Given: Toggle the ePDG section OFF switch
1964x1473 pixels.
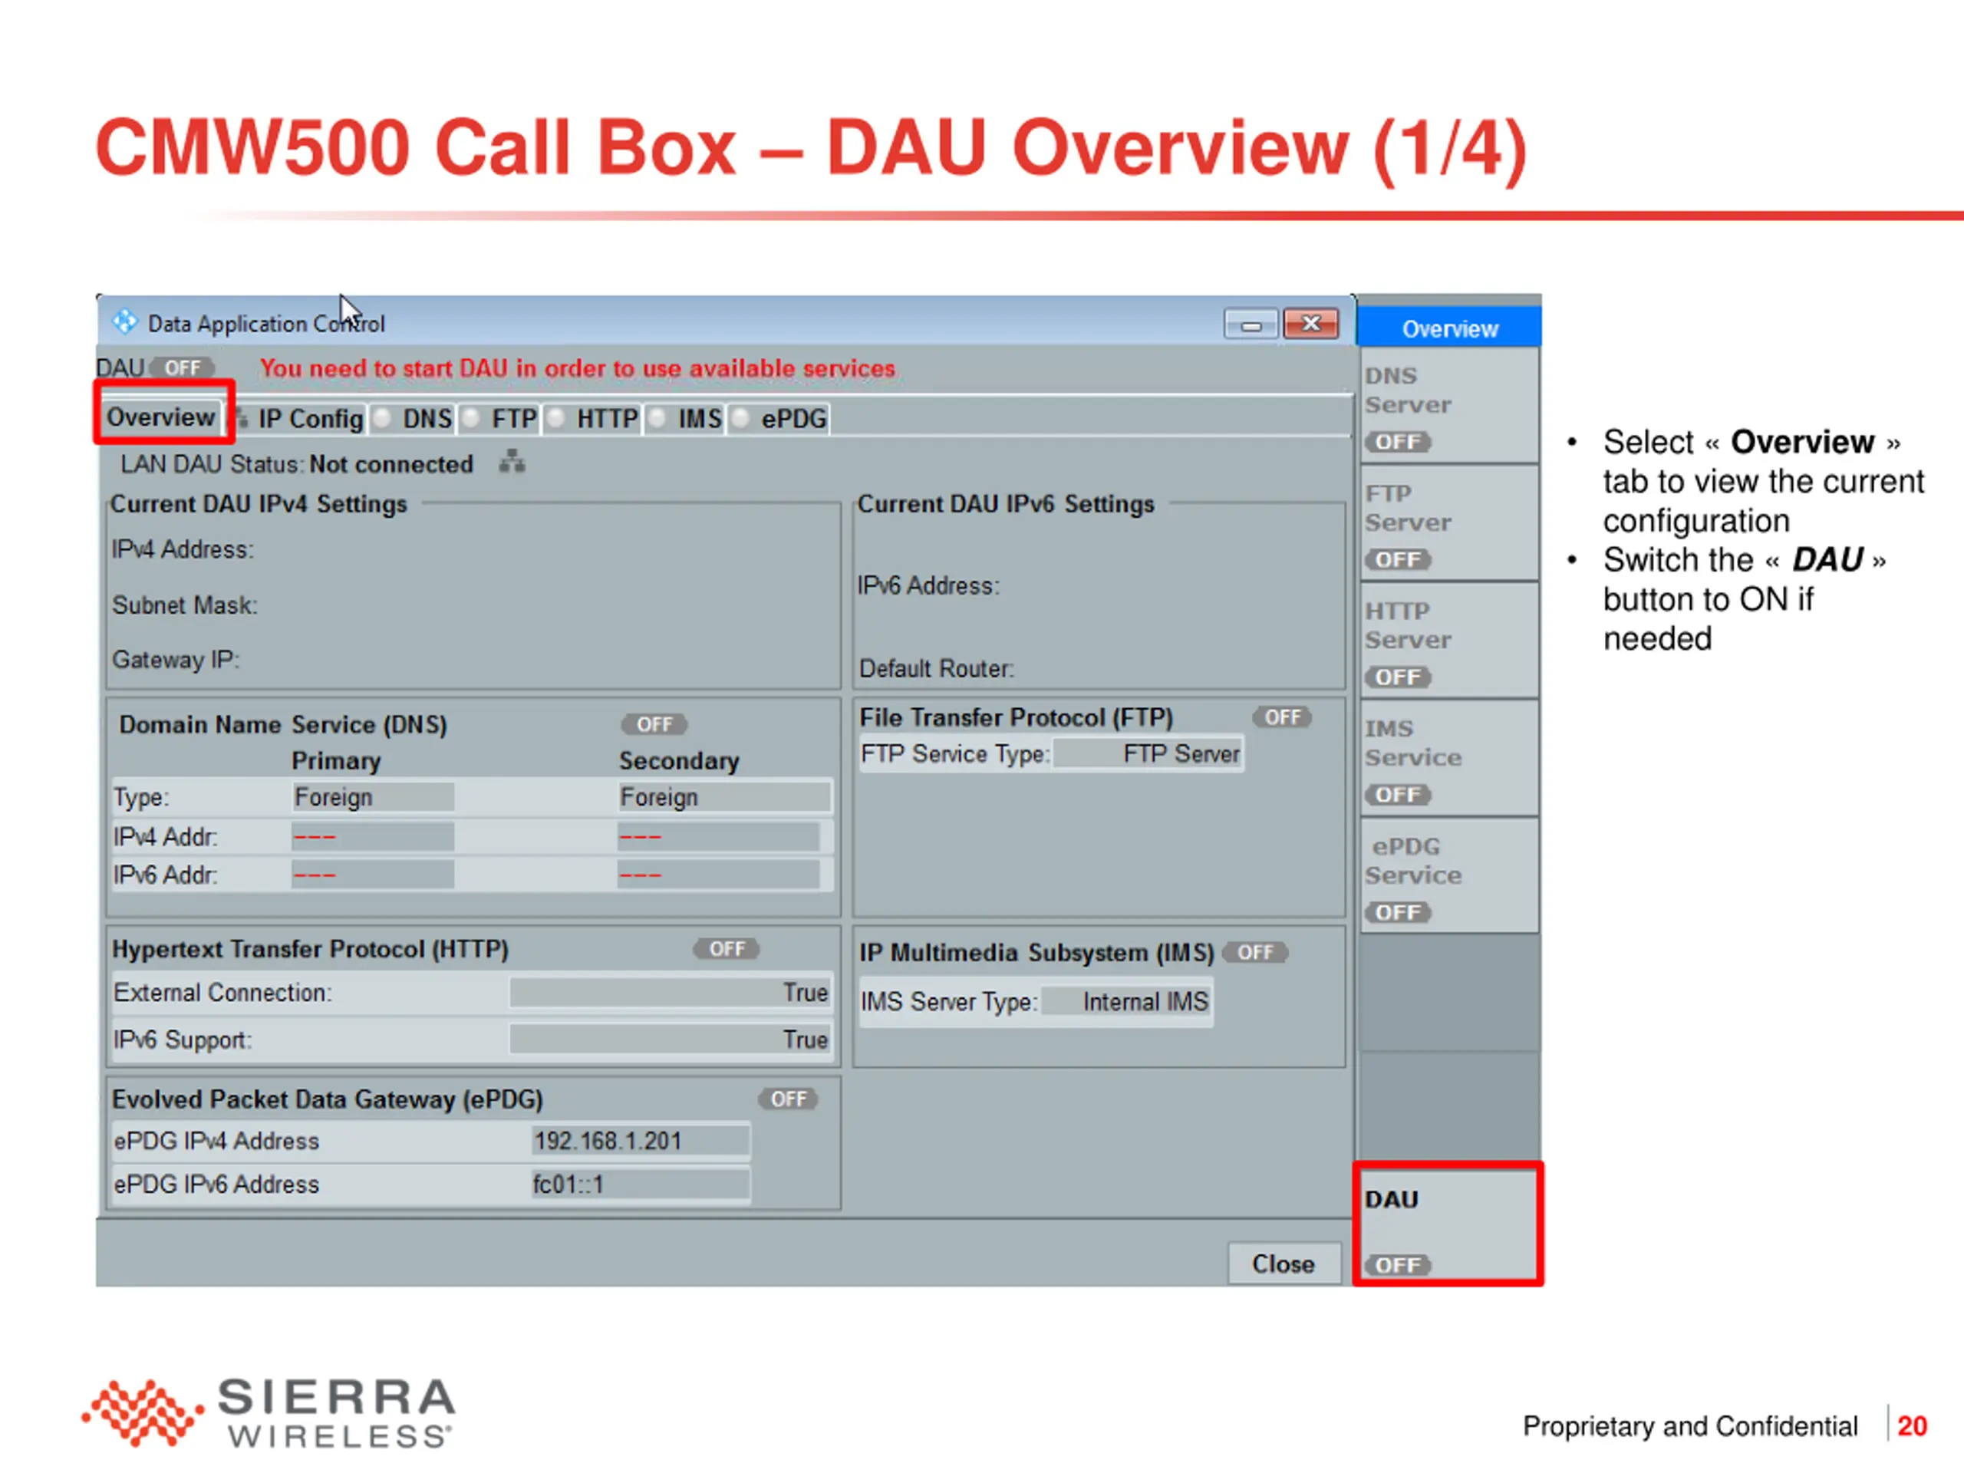Looking at the screenshot, I should [789, 1099].
